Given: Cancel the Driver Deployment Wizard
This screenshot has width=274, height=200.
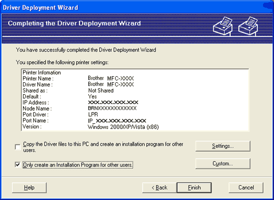Looking at the screenshot, I should [246, 187].
